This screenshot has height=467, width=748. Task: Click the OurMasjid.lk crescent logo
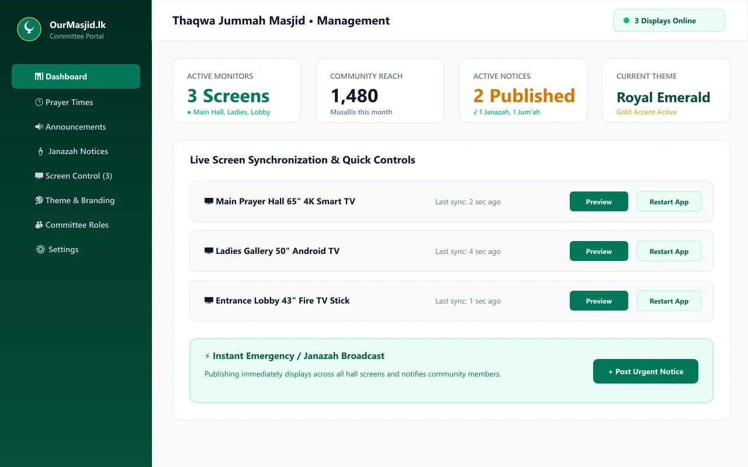coord(29,29)
